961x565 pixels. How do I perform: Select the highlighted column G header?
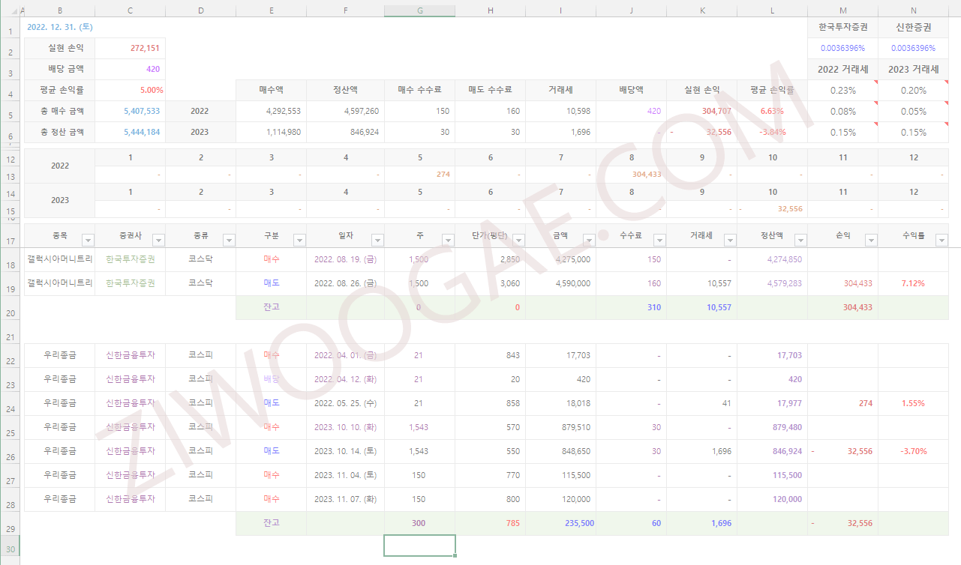tap(419, 11)
